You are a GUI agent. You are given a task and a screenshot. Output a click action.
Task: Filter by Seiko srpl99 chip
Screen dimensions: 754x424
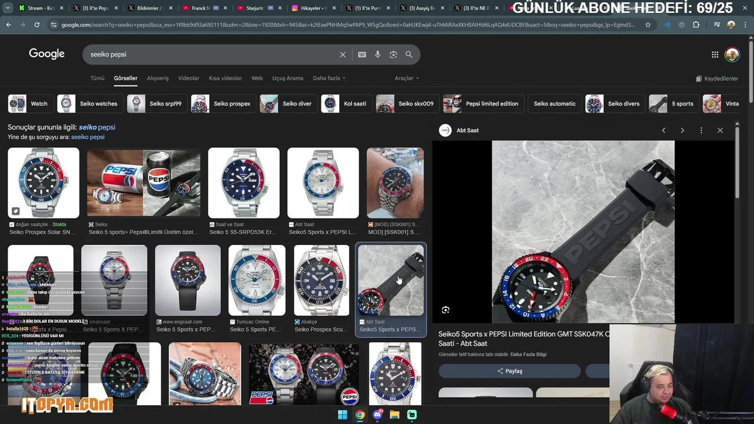coord(157,104)
